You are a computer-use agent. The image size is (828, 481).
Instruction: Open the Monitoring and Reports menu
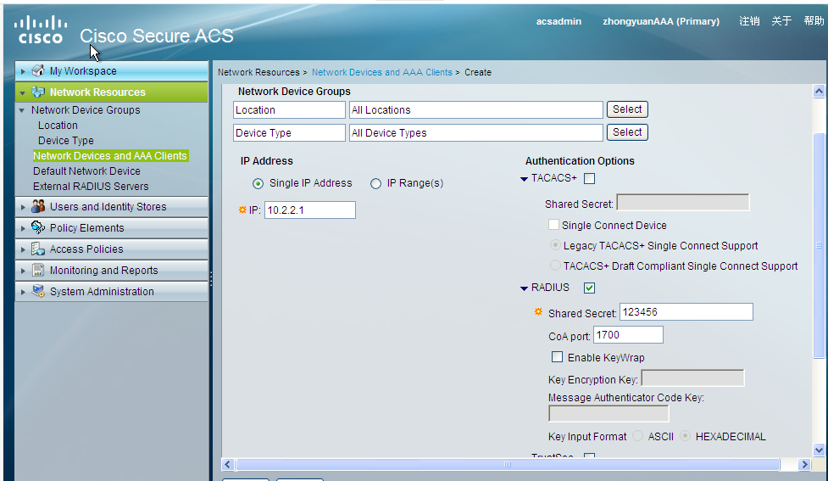click(111, 270)
